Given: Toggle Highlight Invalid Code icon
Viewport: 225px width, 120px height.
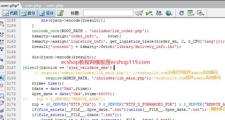Looking at the screenshot, I should pyautogui.click(x=2, y=85).
